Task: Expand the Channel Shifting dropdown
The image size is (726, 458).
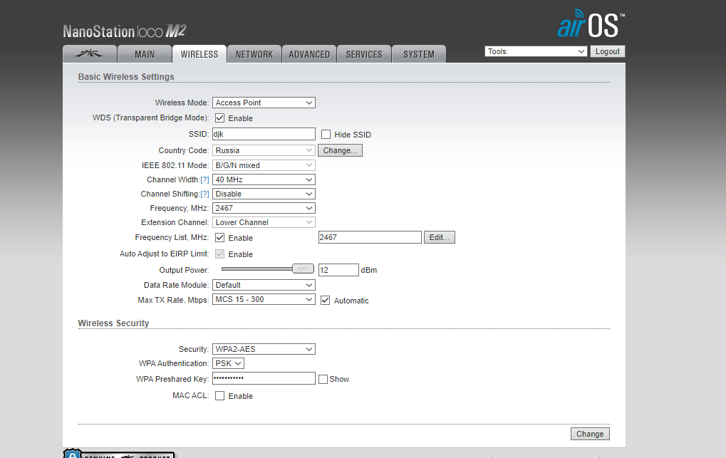Action: 264,194
